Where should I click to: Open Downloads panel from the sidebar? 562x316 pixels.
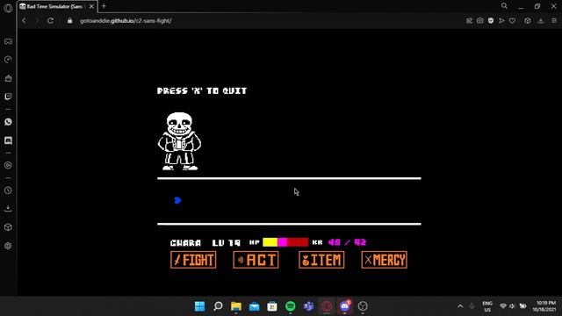tap(8, 209)
